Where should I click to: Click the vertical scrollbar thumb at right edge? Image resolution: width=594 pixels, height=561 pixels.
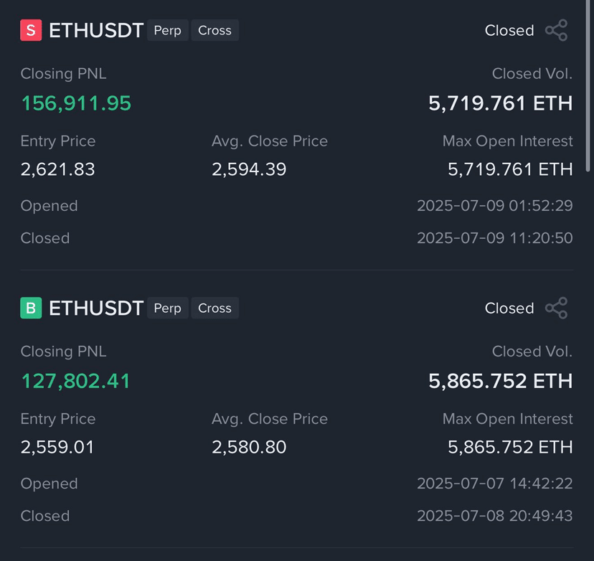[588, 85]
